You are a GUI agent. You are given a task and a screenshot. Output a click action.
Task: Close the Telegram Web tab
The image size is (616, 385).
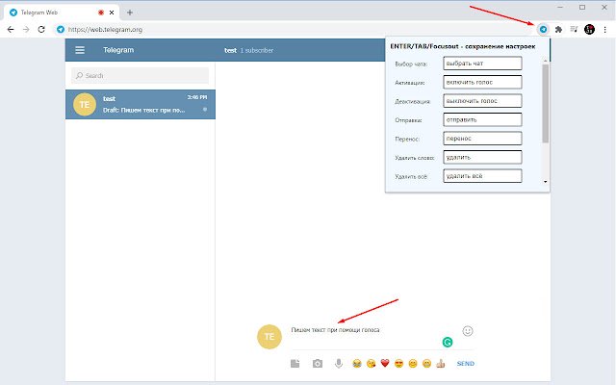coord(112,13)
